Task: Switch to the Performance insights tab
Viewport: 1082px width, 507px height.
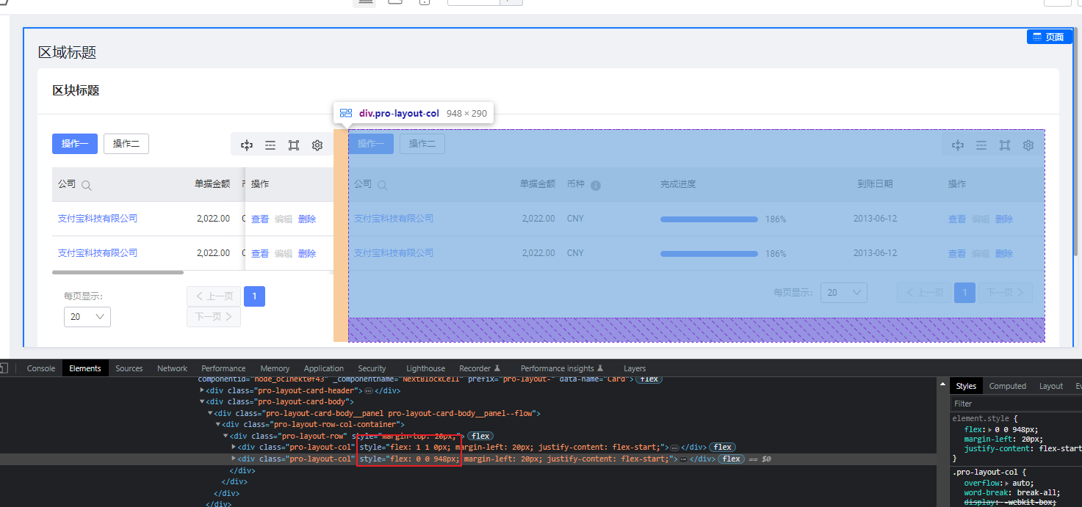Action: [x=562, y=368]
